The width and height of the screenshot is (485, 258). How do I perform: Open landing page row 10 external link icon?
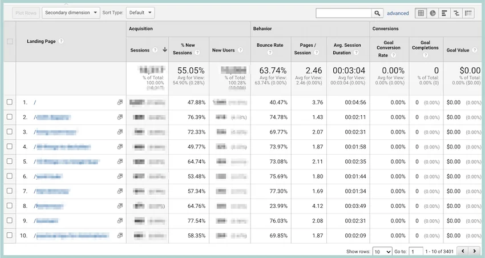pyautogui.click(x=120, y=235)
